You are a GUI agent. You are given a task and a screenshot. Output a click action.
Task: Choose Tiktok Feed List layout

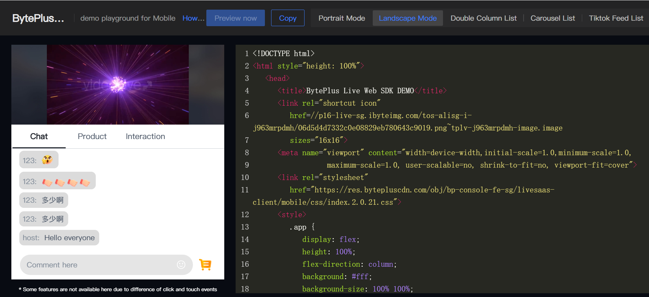(616, 18)
